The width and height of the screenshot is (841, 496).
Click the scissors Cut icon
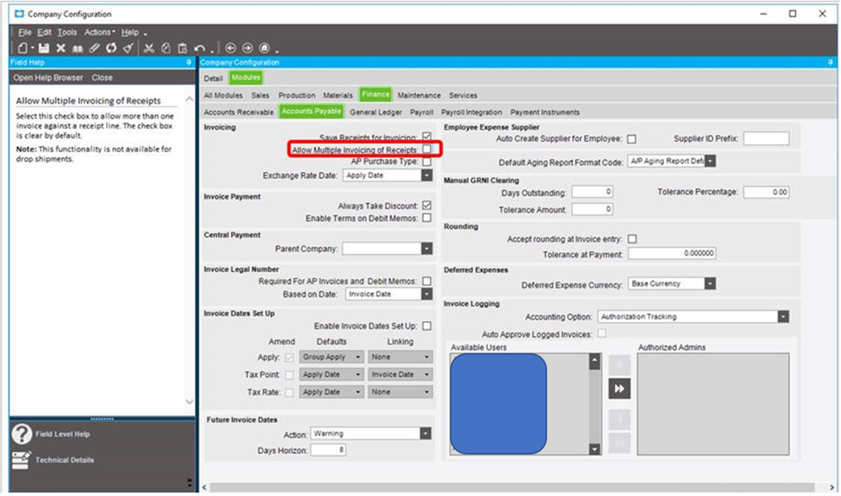(x=149, y=48)
